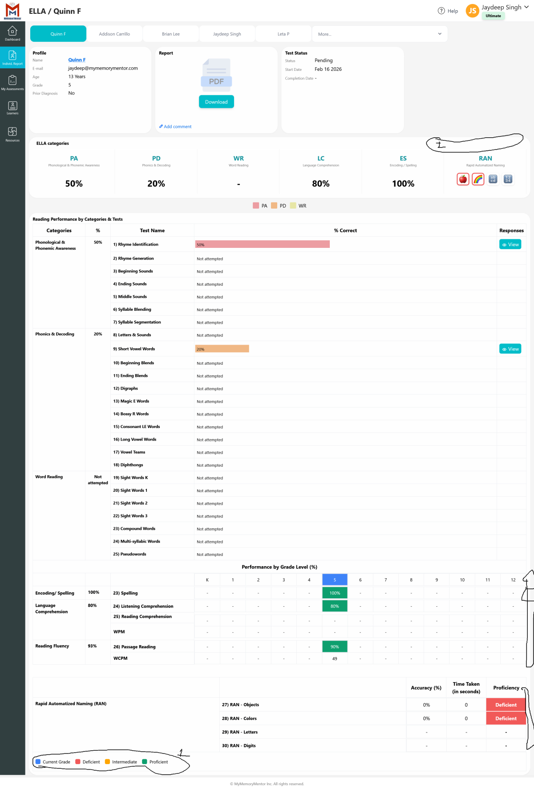
Task: Expand the More... learners dropdown
Action: click(380, 34)
